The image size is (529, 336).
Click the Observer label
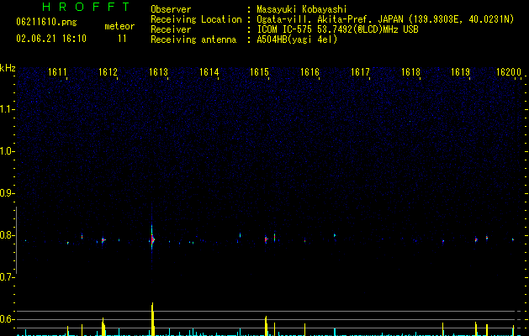point(171,9)
